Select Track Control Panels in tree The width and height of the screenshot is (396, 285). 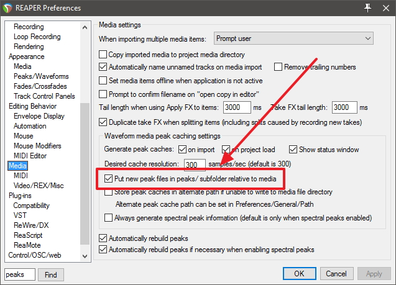coord(45,96)
